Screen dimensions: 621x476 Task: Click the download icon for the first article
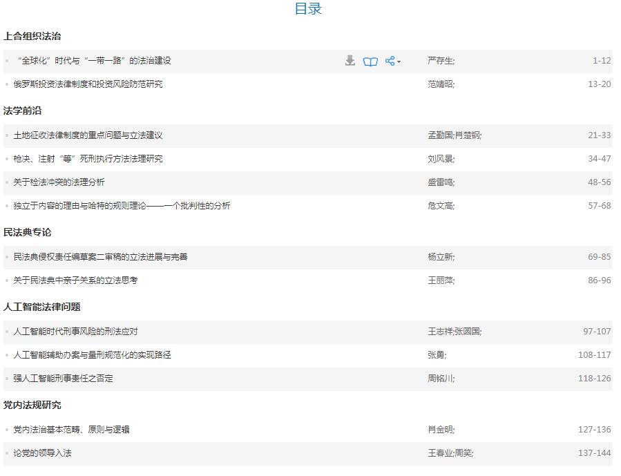[x=350, y=61]
